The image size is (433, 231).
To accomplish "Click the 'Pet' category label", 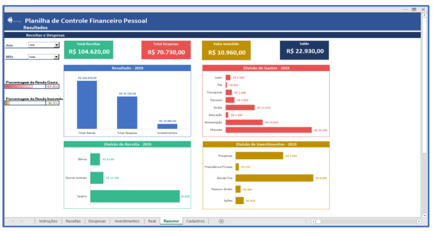I will tap(220, 85).
